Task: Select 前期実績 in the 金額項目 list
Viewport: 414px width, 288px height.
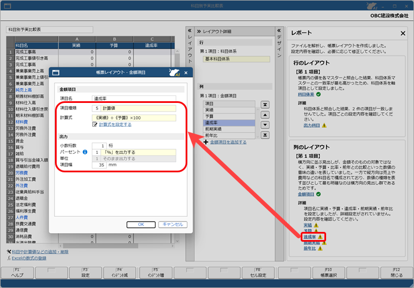Action: (229, 129)
